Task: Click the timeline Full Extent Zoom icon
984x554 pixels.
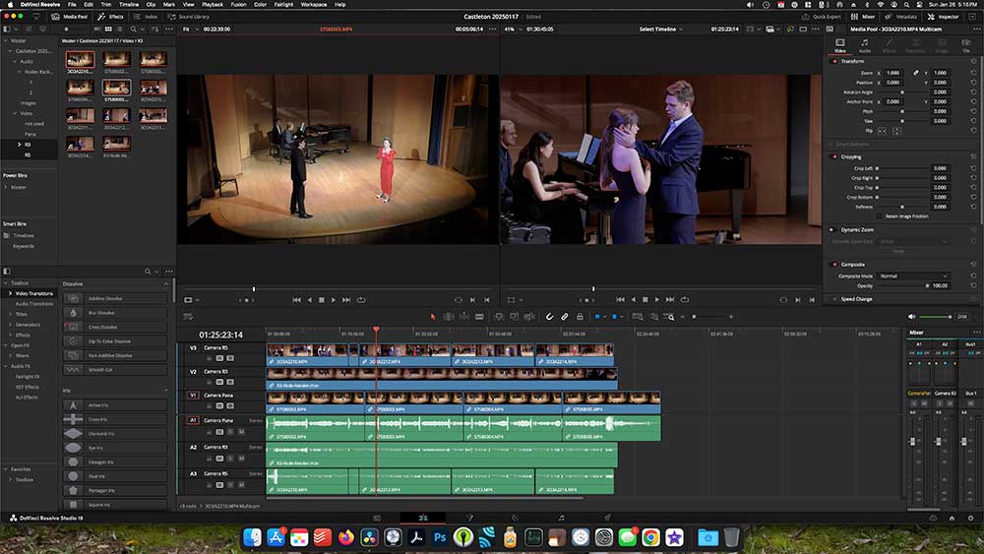Action: click(638, 317)
